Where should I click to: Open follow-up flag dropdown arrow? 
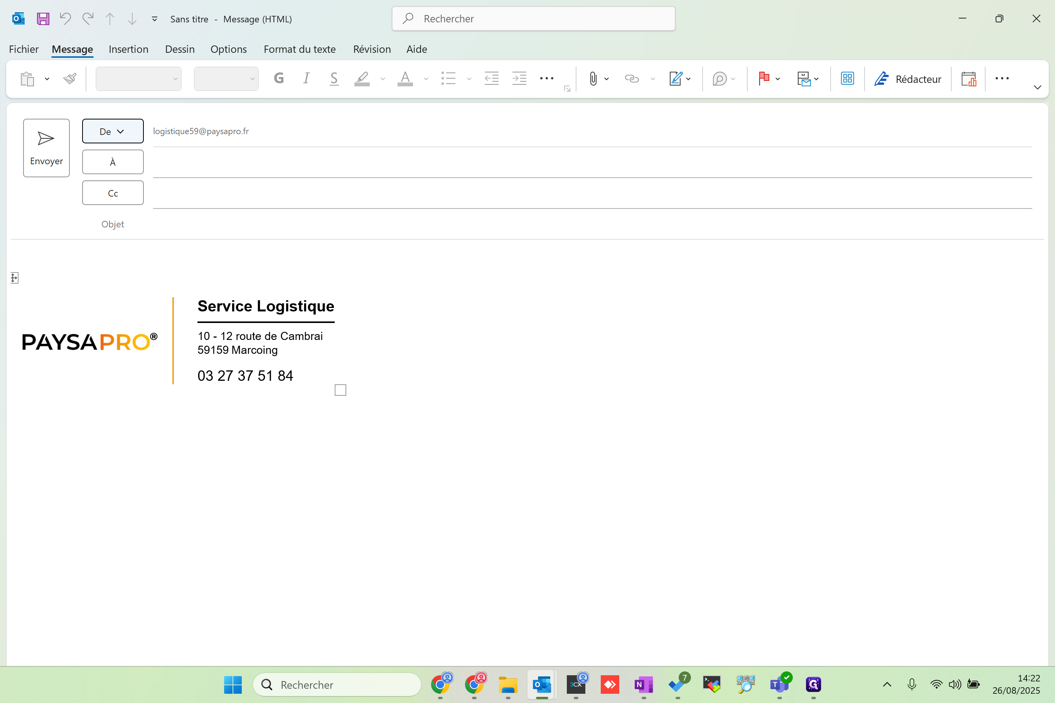(x=778, y=79)
